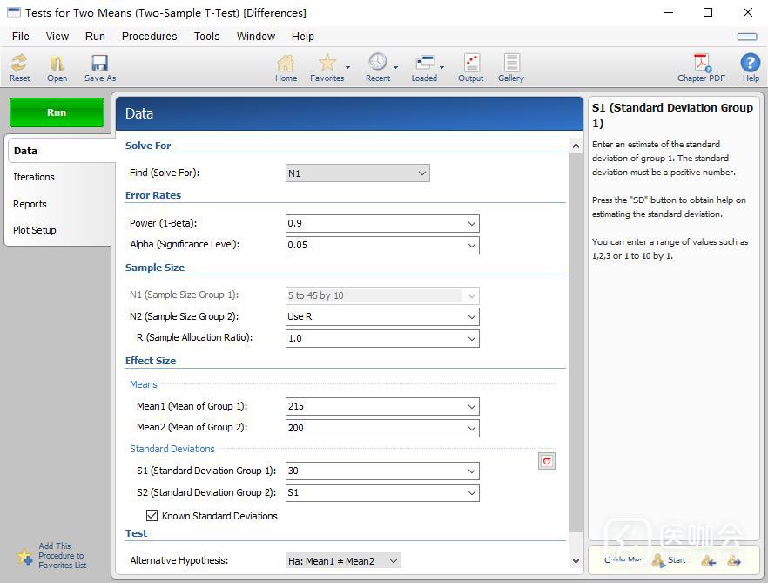
Task: Uncheck Known Standard Deviations checkbox
Action: (x=152, y=516)
